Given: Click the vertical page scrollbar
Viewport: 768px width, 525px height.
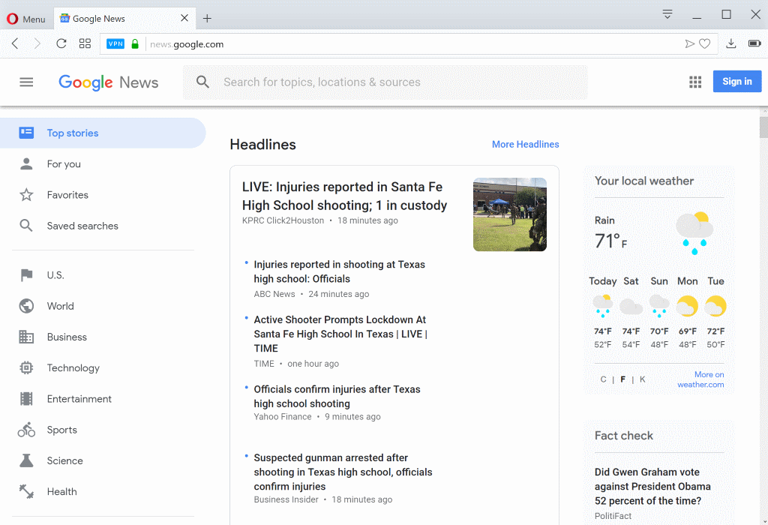Looking at the screenshot, I should 763,300.
